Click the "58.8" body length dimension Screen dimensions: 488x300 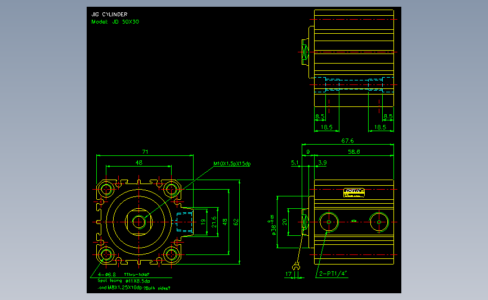354,151
